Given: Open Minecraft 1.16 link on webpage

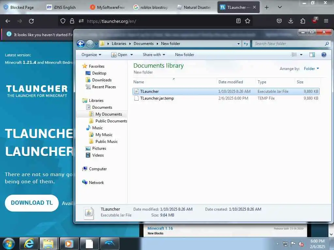Looking at the screenshot, I should pyautogui.click(x=160, y=228).
